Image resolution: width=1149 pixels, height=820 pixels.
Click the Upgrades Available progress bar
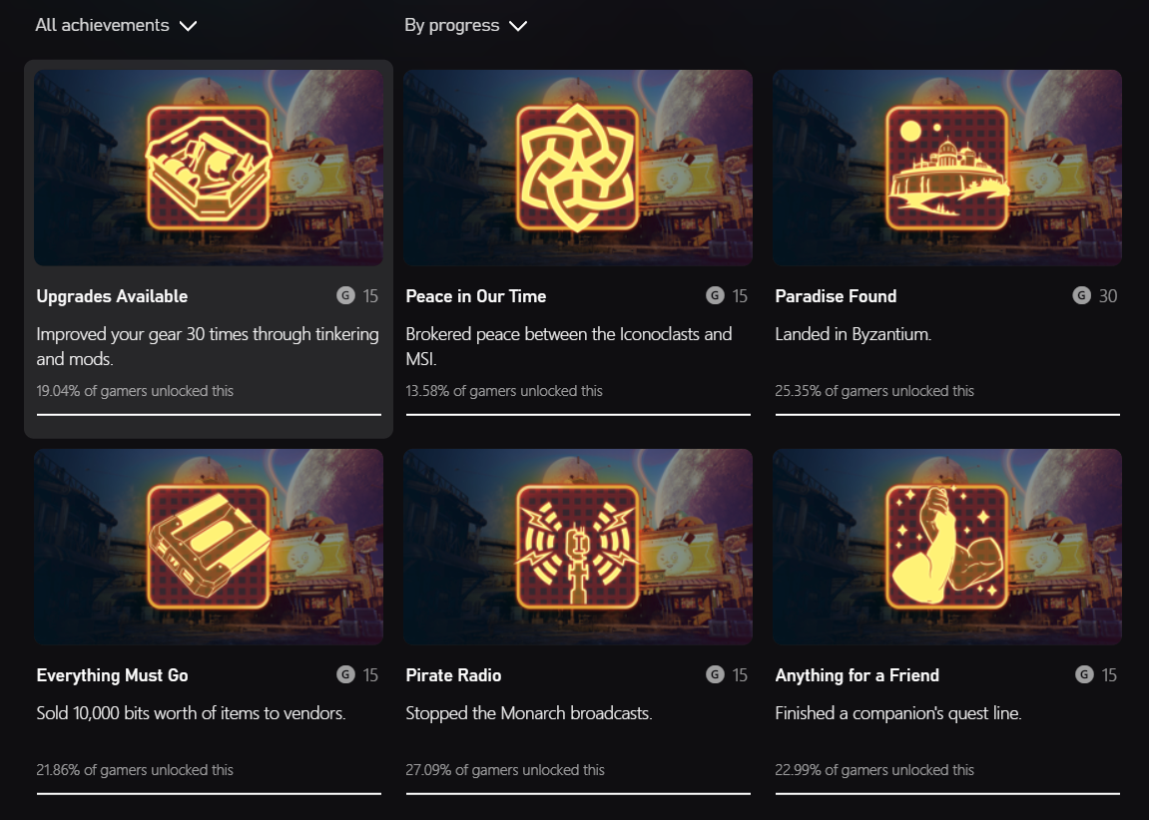[x=209, y=414]
